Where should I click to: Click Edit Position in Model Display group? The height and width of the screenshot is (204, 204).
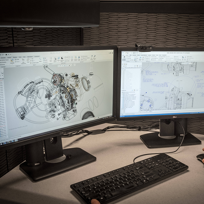click(x=67, y=61)
